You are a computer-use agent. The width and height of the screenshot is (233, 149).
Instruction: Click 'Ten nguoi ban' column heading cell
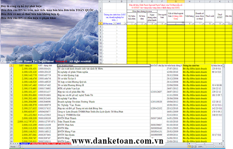click(x=162, y=16)
